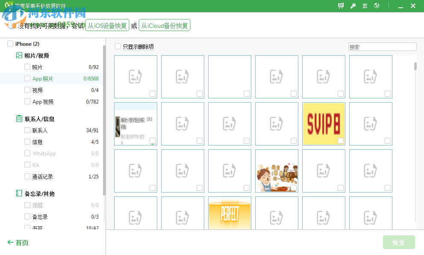Viewport: 424px width, 255px height.
Task: Check the App 照片 checkbox
Action: [x=27, y=78]
